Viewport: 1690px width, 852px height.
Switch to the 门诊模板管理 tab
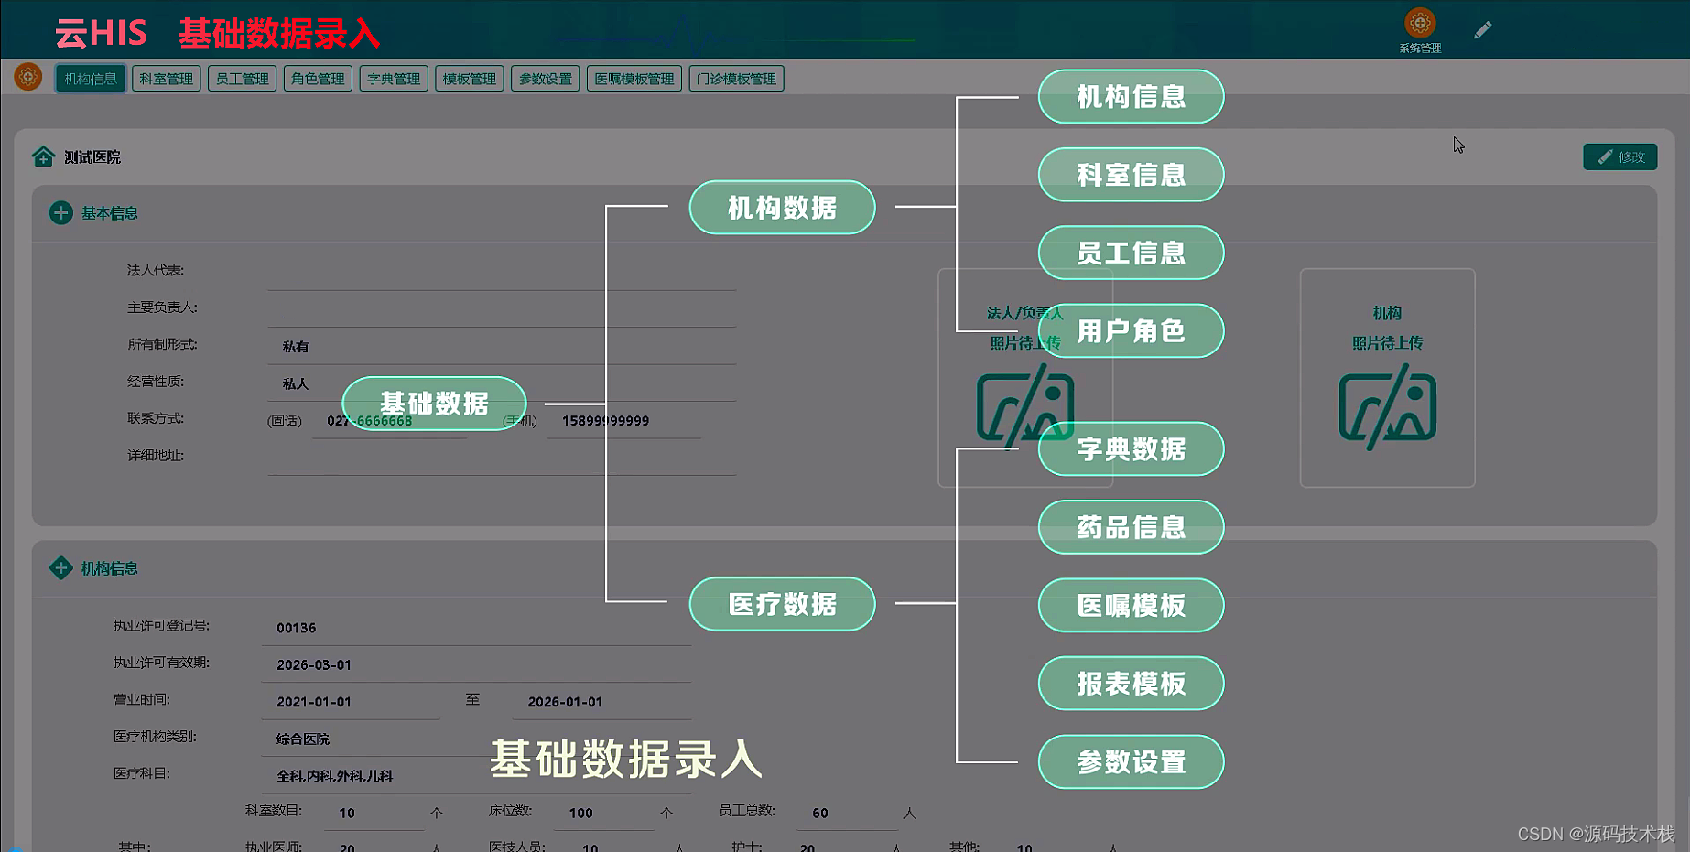(x=737, y=78)
